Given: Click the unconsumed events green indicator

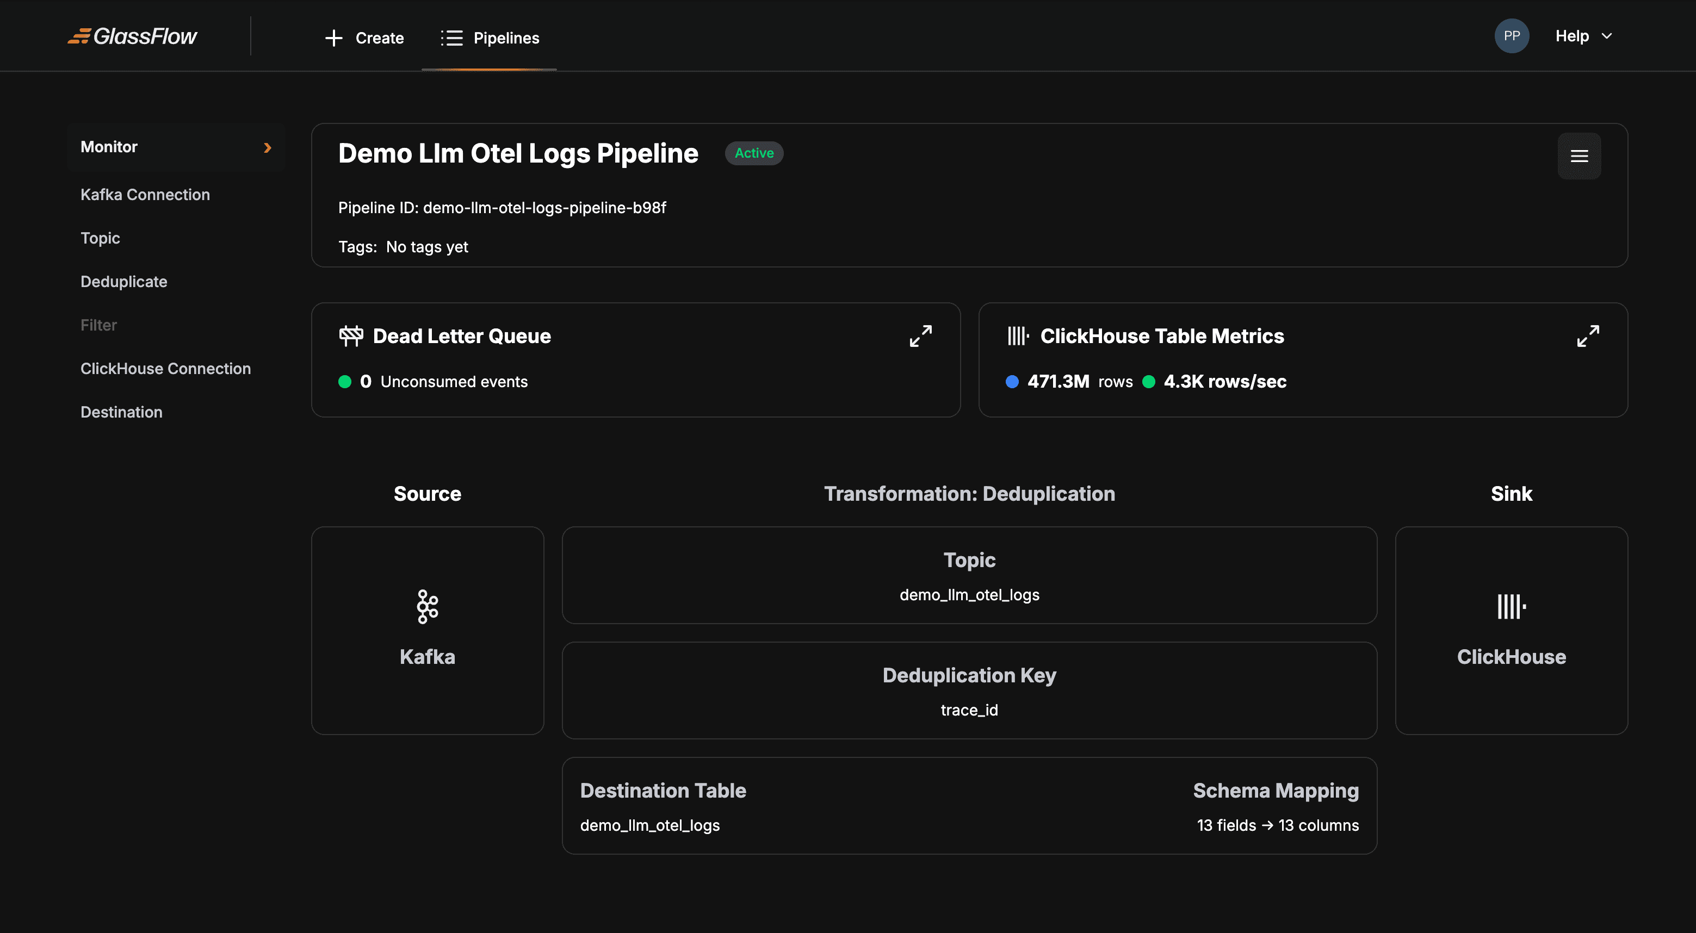Looking at the screenshot, I should click(x=345, y=382).
